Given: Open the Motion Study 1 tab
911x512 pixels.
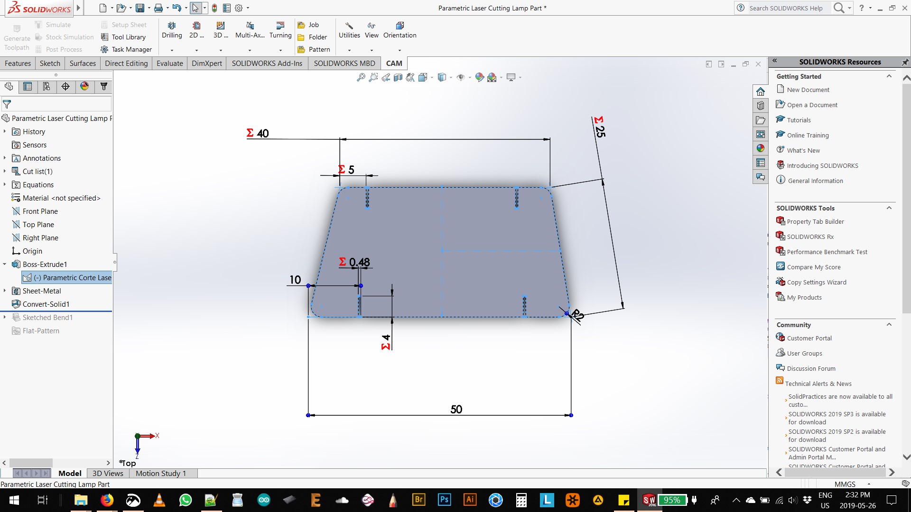Looking at the screenshot, I should tap(160, 473).
